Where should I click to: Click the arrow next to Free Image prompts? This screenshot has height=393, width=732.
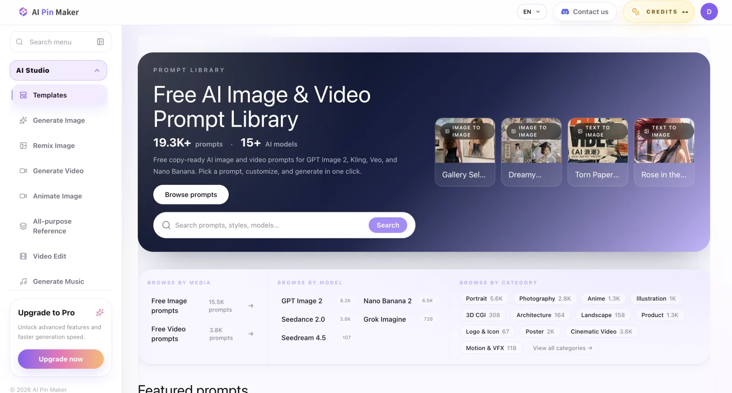[251, 306]
